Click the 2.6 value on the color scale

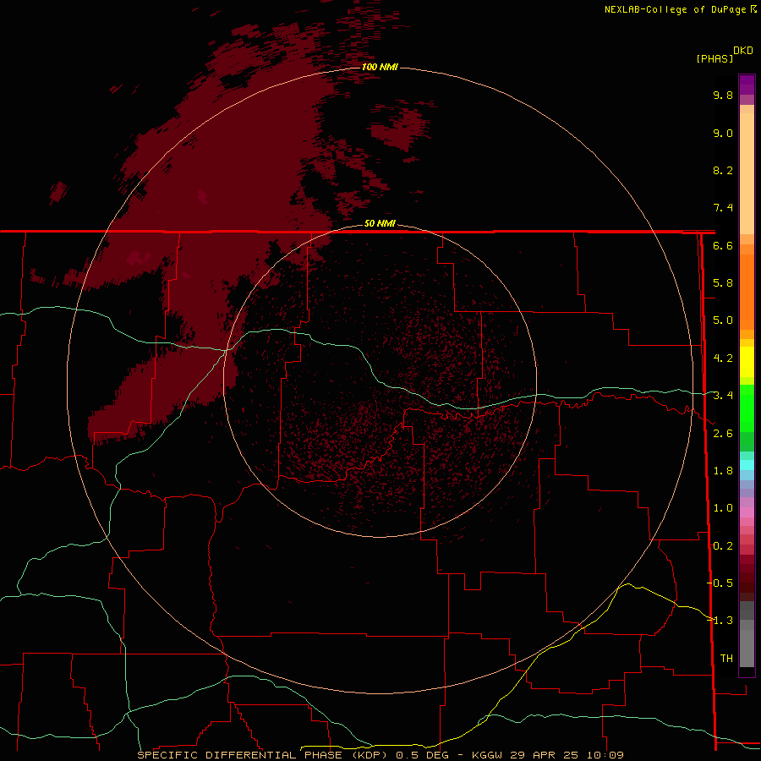(x=723, y=434)
